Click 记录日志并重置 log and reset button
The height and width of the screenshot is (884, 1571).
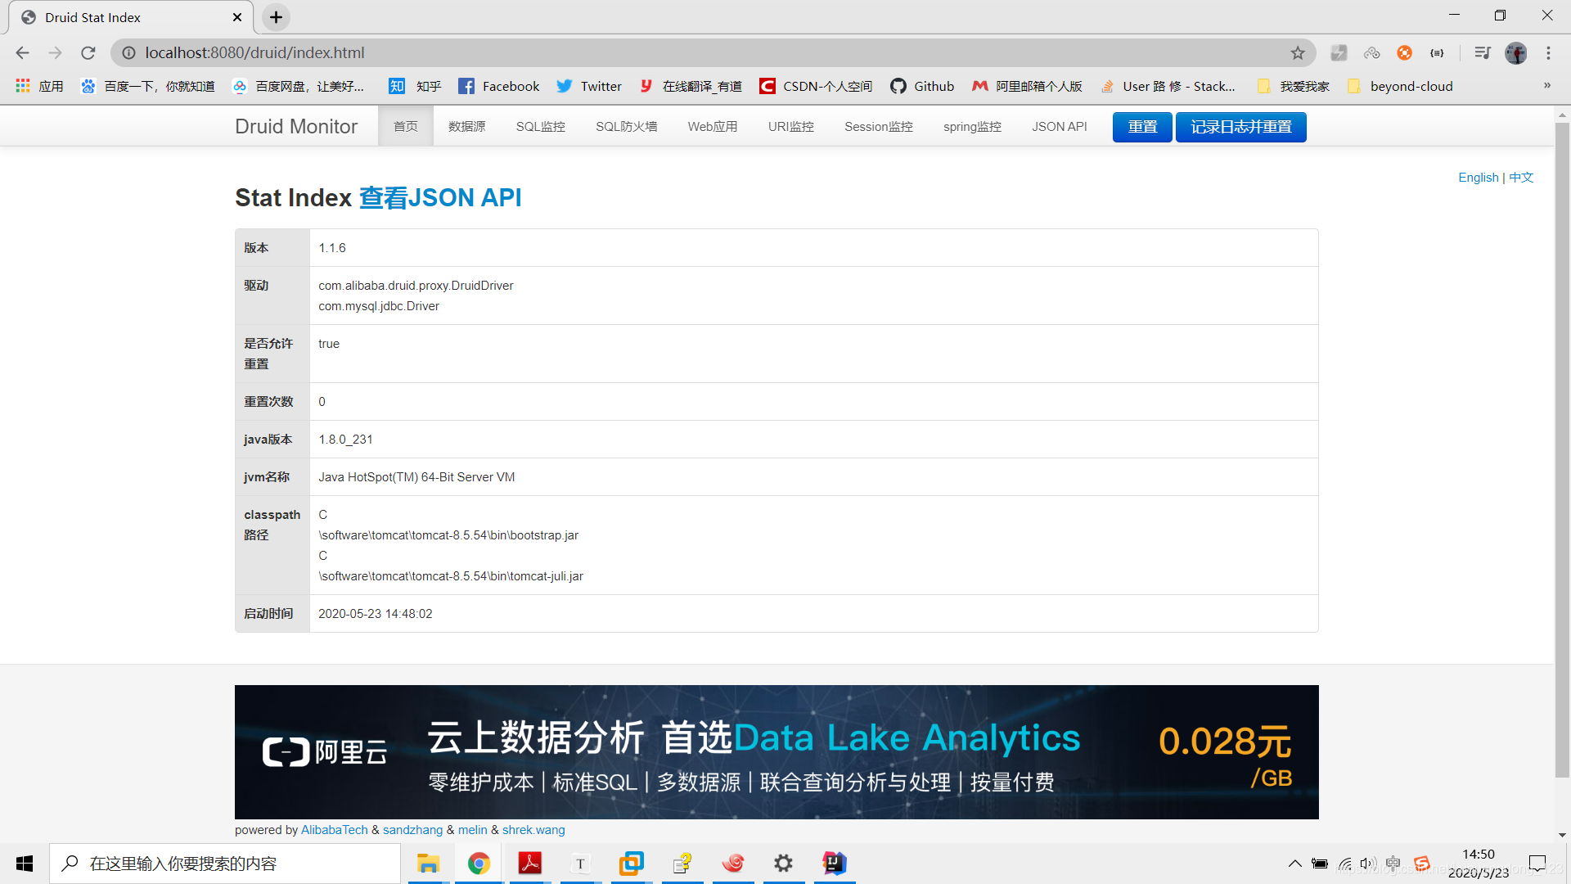(x=1240, y=126)
